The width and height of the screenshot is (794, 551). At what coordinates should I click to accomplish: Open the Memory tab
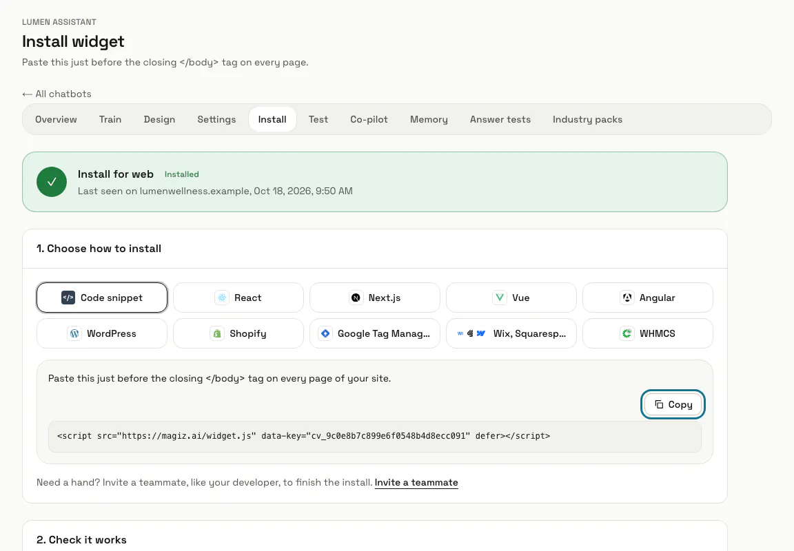tap(429, 119)
